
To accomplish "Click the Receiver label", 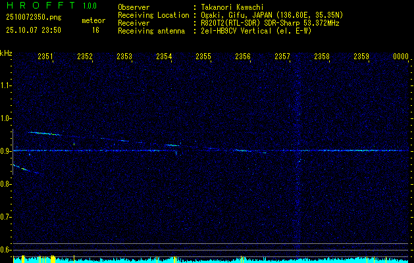I will coord(134,23).
